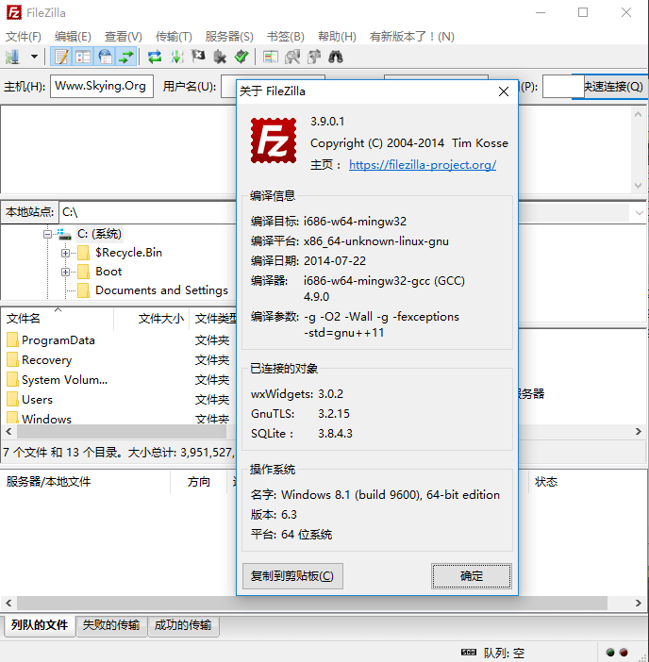Toggle transfer queue display button
The image size is (649, 662).
126,57
